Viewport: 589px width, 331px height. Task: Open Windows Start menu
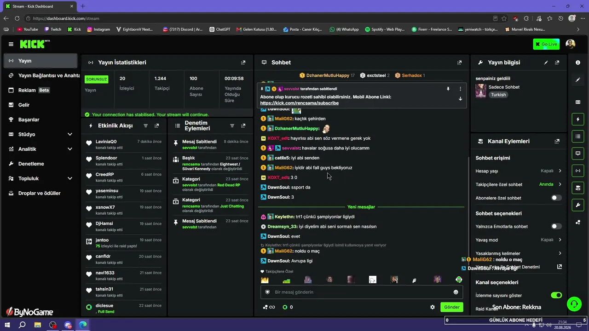(8, 325)
